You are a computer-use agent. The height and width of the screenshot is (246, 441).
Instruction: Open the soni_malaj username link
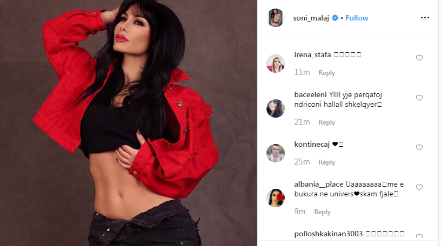pyautogui.click(x=311, y=18)
